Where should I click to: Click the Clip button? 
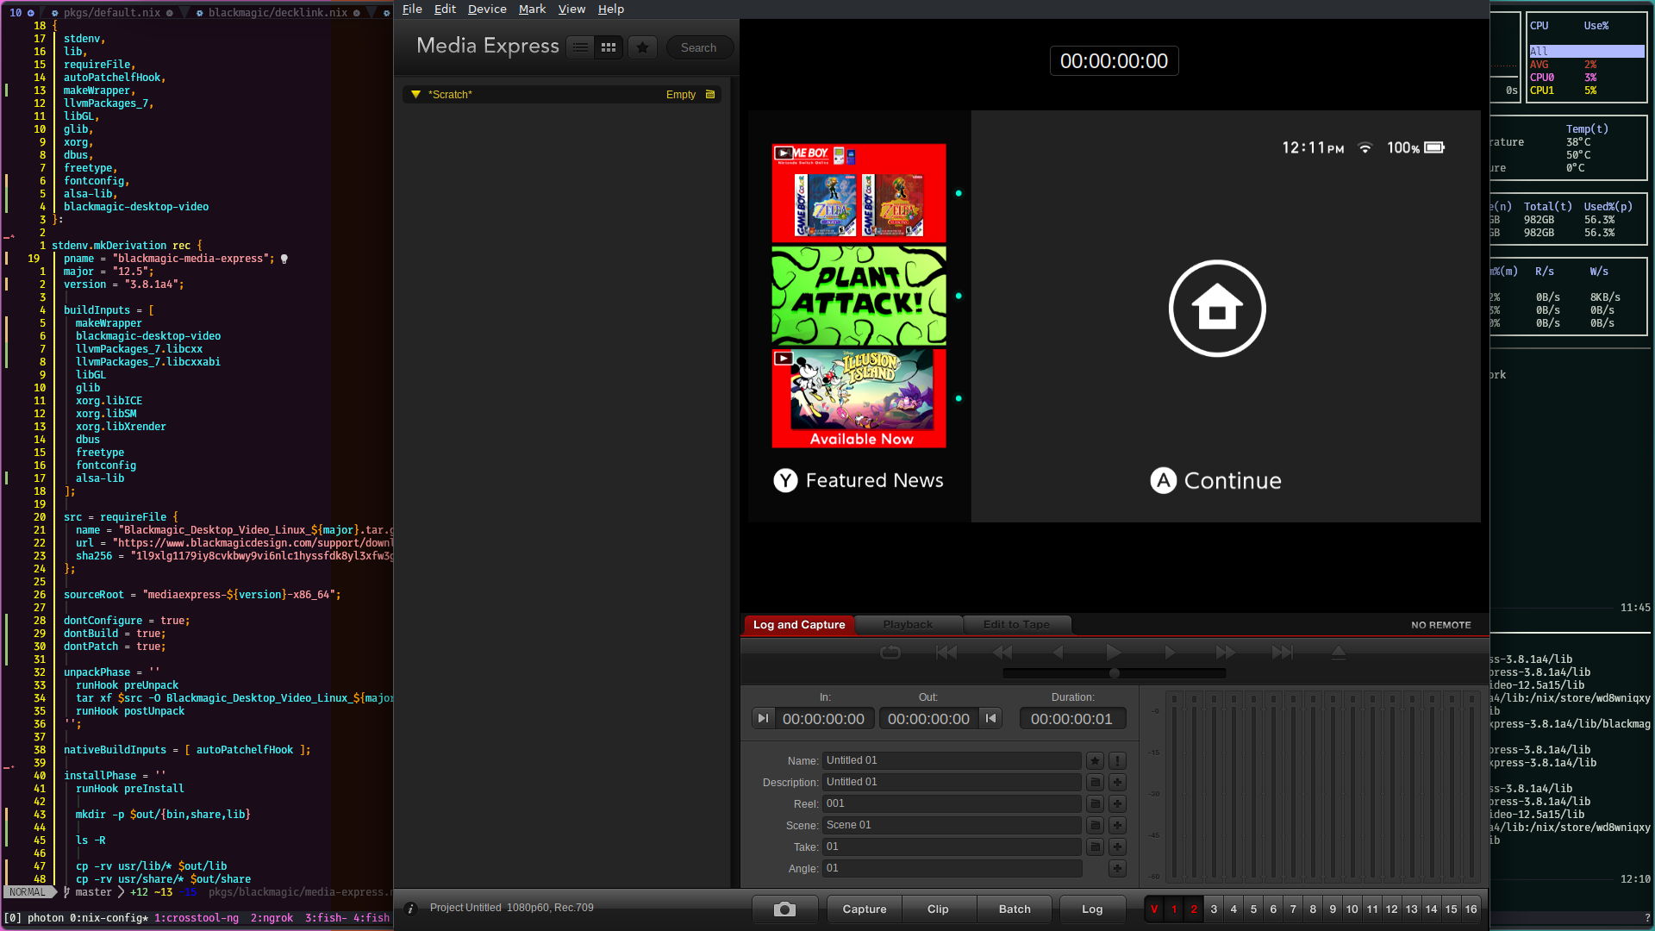click(938, 909)
